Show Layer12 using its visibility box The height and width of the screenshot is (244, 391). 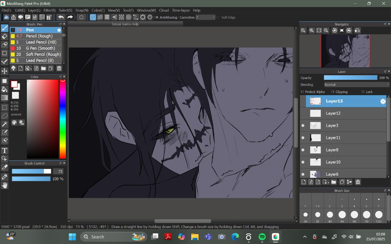303,113
